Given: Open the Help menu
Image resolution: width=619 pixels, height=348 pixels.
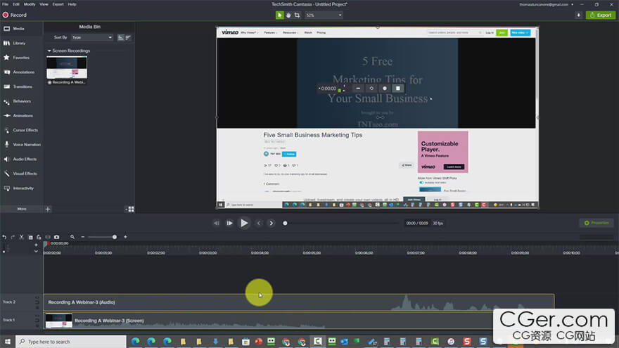Looking at the screenshot, I should tap(72, 4).
